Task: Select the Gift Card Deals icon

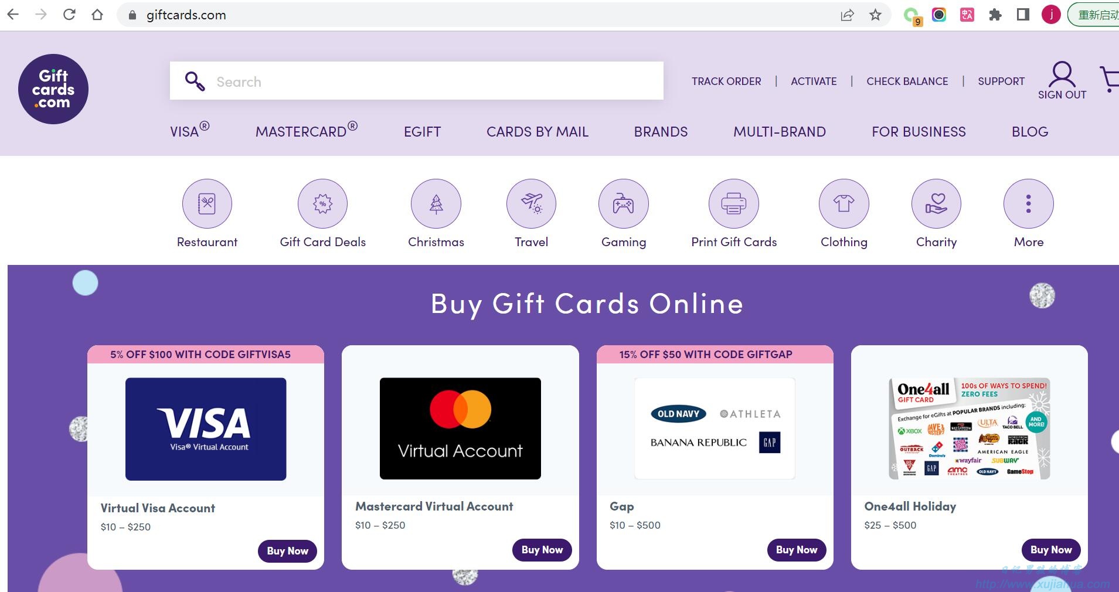Action: coord(322,204)
